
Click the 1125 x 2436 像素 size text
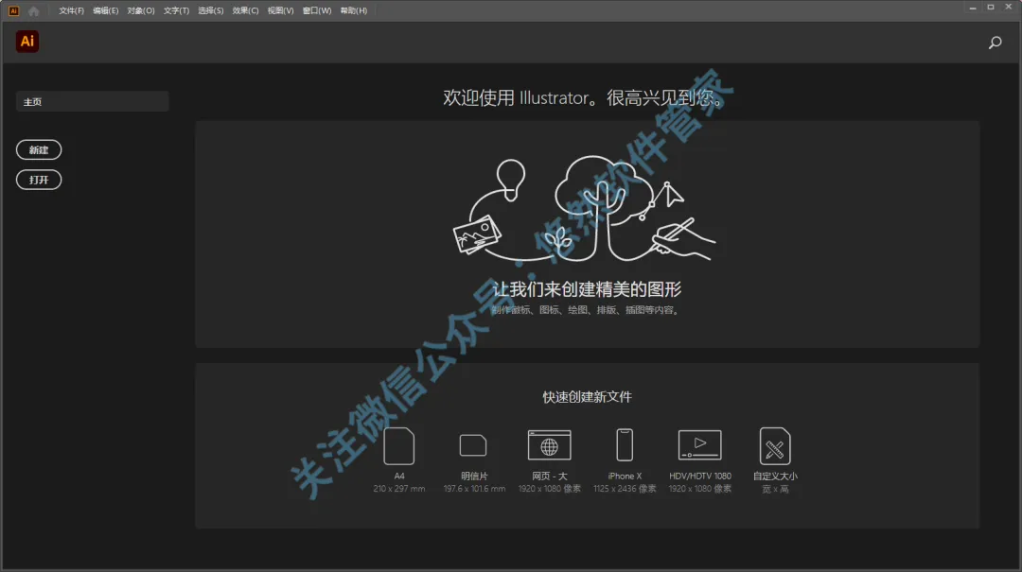coord(625,489)
